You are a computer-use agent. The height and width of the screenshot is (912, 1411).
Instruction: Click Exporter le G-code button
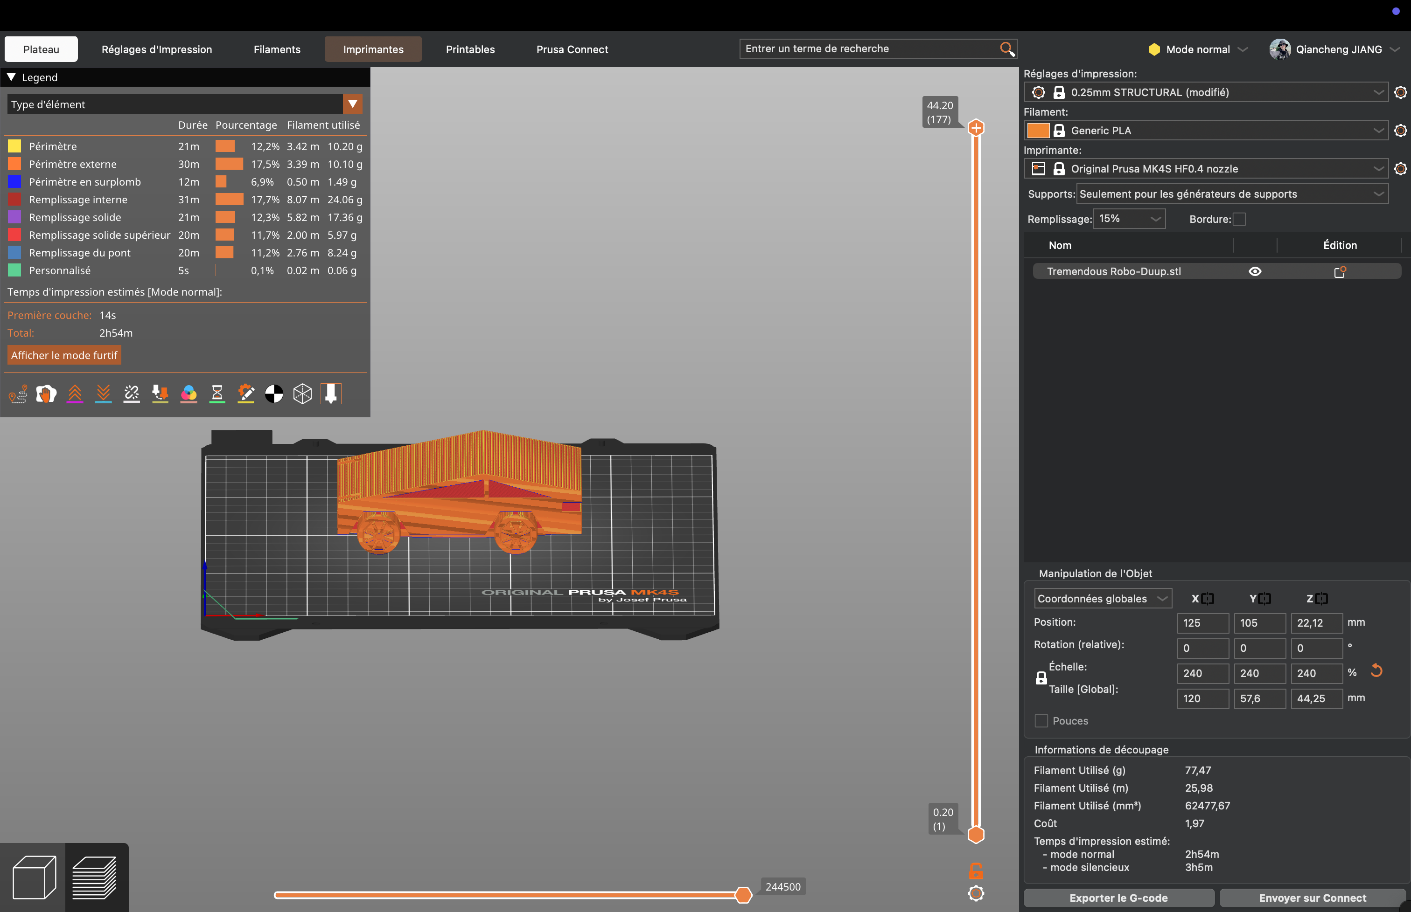(1118, 898)
